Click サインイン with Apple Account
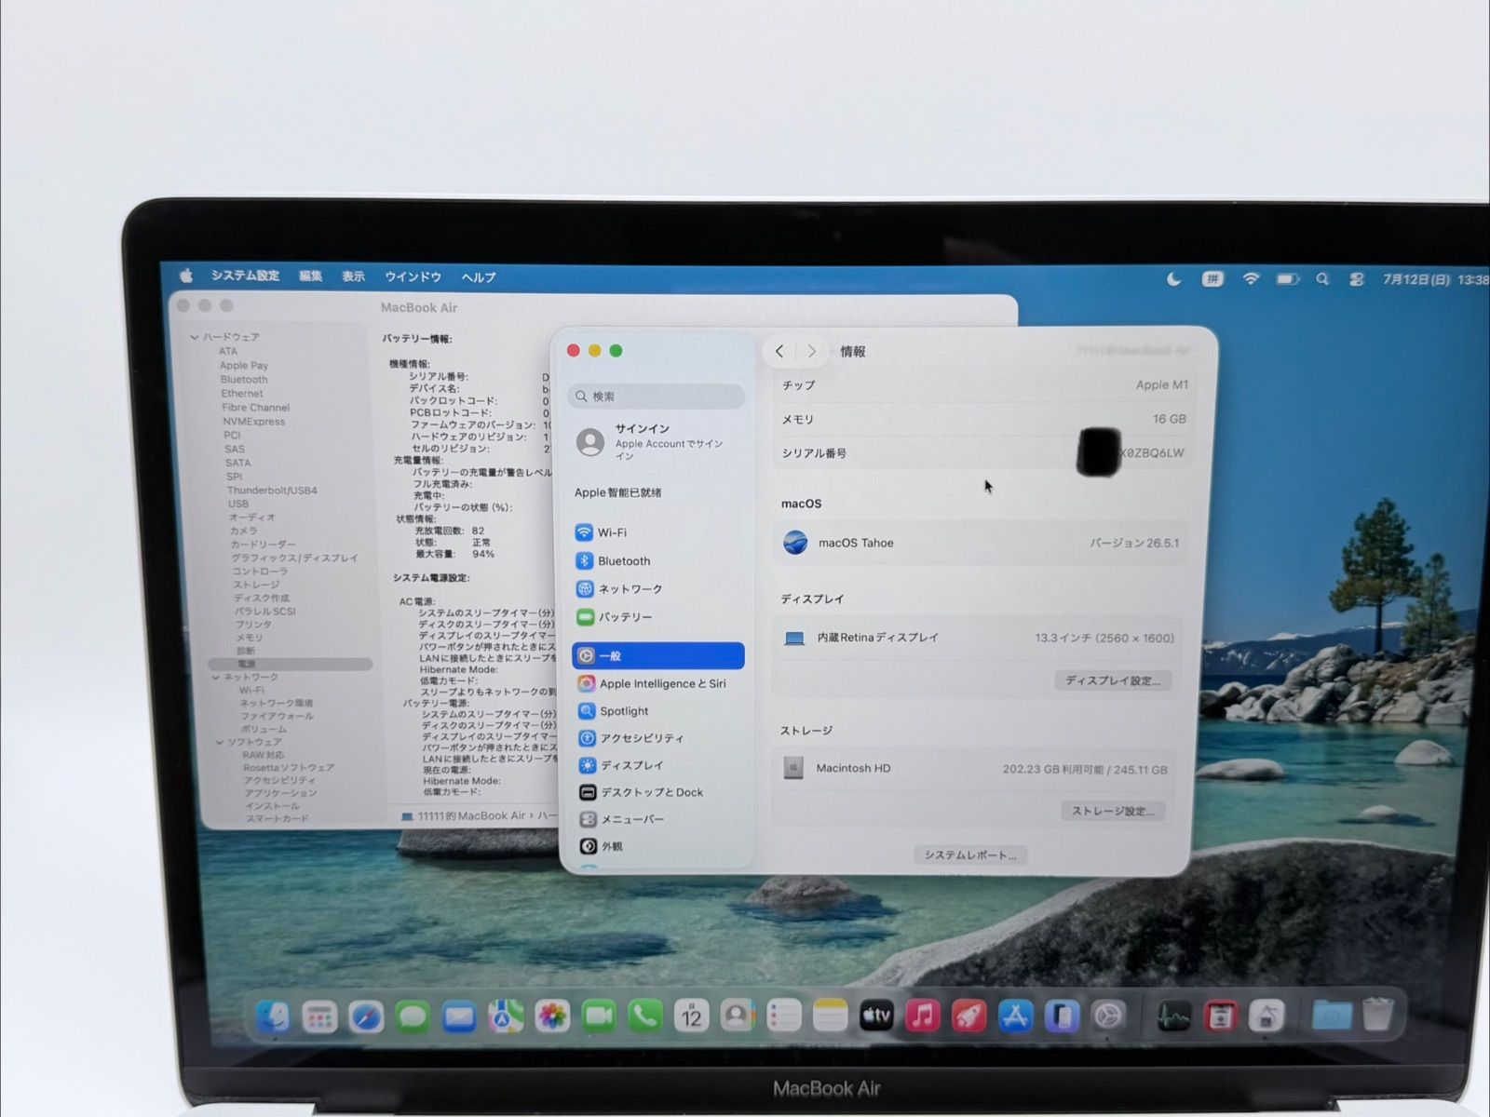The width and height of the screenshot is (1490, 1117). [x=656, y=441]
